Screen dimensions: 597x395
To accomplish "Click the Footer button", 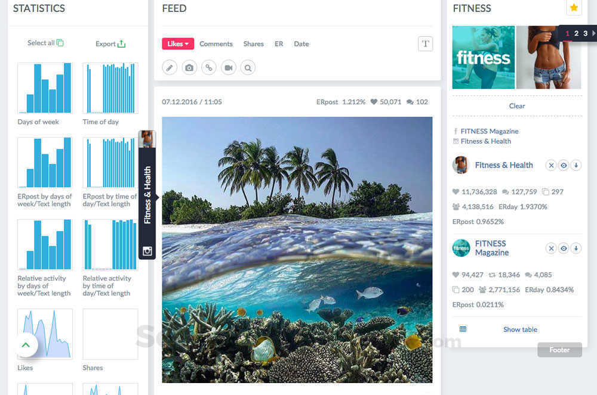I will pyautogui.click(x=560, y=350).
